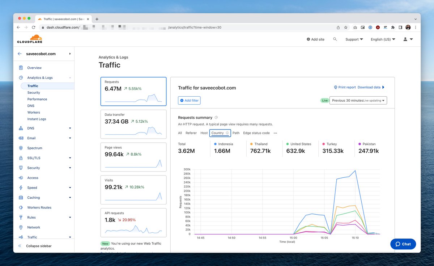Click the 1Password extension icon

pos(370,27)
